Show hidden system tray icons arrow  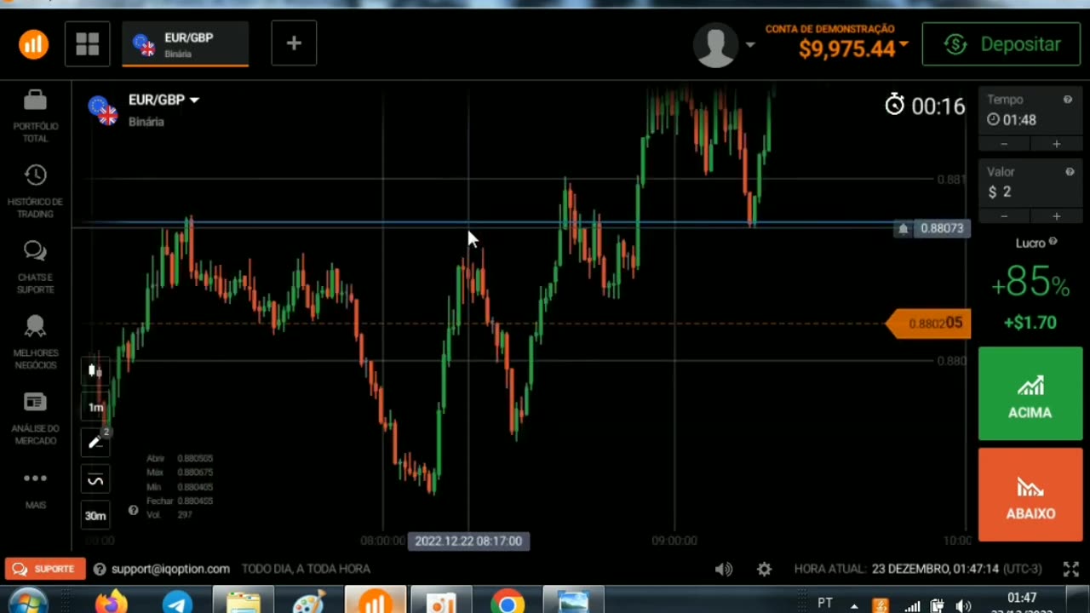pyautogui.click(x=854, y=606)
